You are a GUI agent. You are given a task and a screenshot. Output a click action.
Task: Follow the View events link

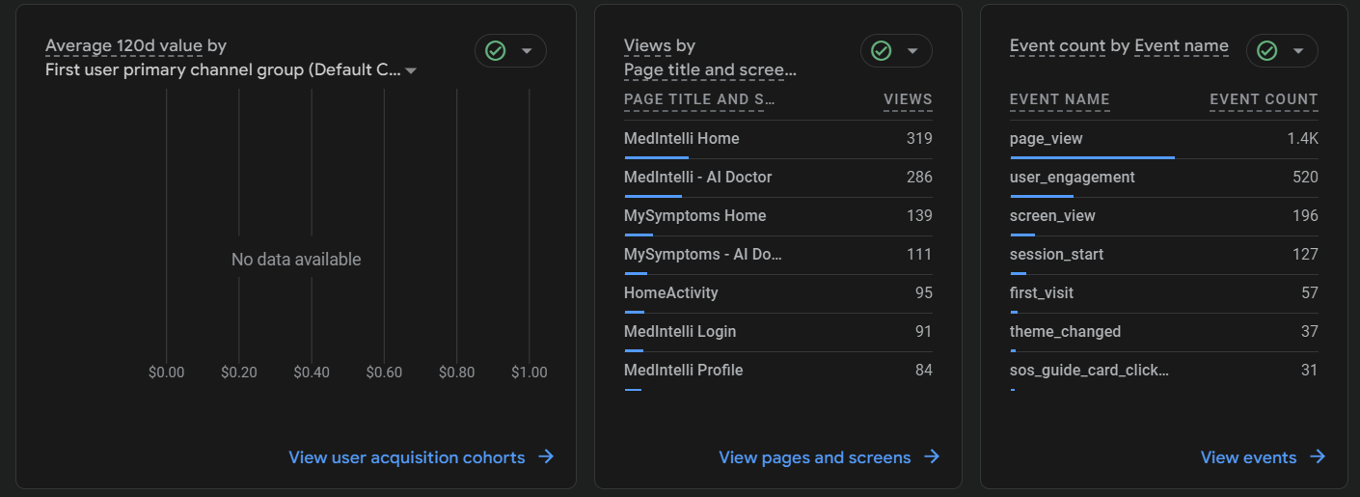click(x=1248, y=457)
